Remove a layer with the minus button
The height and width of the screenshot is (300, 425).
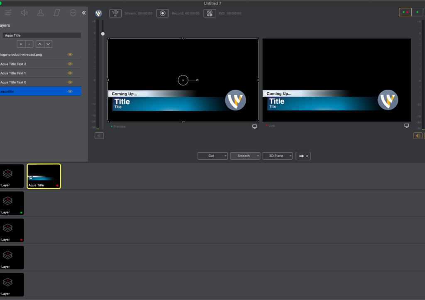coord(29,44)
